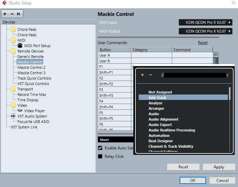The width and height of the screenshot is (238, 187).
Task: Click the Video folder icon
Action: tap(13, 105)
